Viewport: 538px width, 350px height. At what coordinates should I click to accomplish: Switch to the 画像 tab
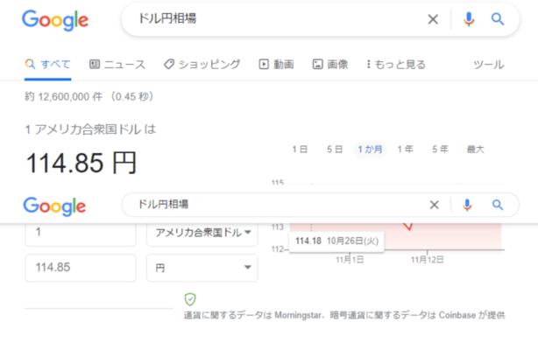[330, 65]
